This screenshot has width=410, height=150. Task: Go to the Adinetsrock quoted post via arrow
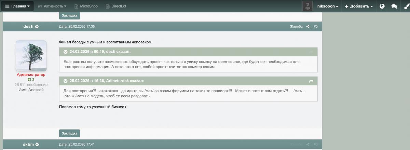pos(311,81)
